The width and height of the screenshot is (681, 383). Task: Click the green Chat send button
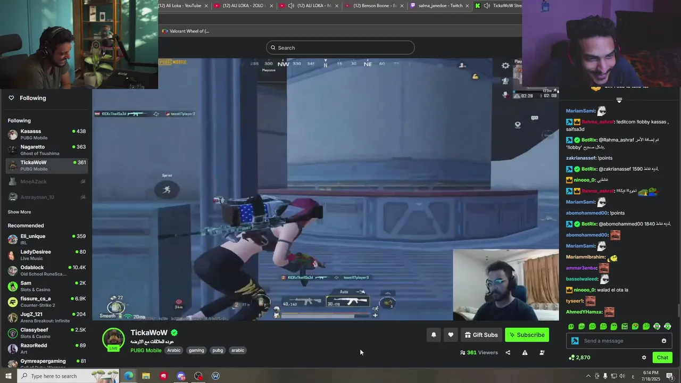click(662, 357)
